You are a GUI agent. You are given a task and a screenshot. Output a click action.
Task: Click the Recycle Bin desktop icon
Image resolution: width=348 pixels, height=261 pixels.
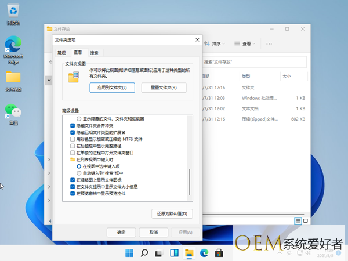[x=13, y=13]
